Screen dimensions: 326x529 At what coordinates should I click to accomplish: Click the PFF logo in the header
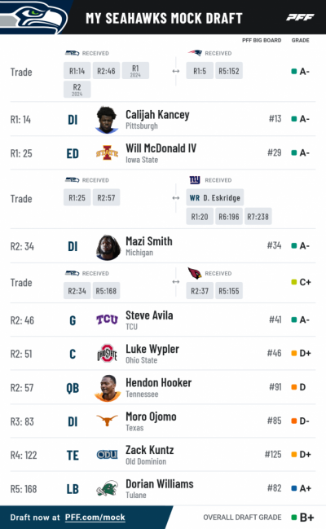300,18
